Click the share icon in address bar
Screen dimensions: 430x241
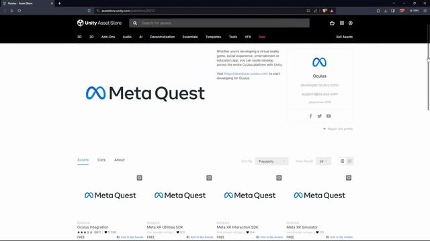pyautogui.click(x=315, y=11)
